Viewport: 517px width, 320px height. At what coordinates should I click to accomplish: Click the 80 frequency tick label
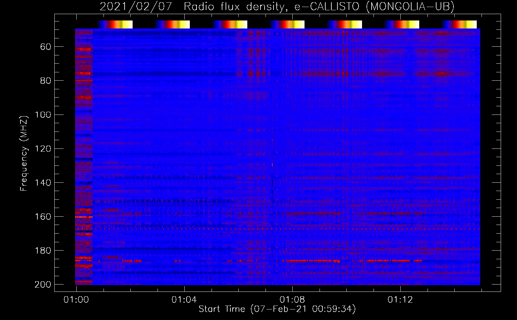click(46, 81)
